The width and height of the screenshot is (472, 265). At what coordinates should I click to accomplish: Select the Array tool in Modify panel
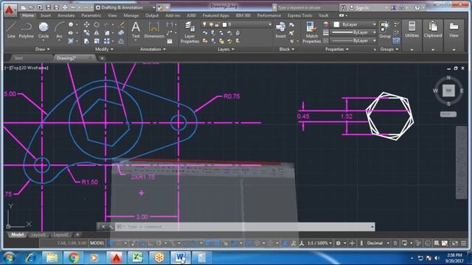pos(107,41)
